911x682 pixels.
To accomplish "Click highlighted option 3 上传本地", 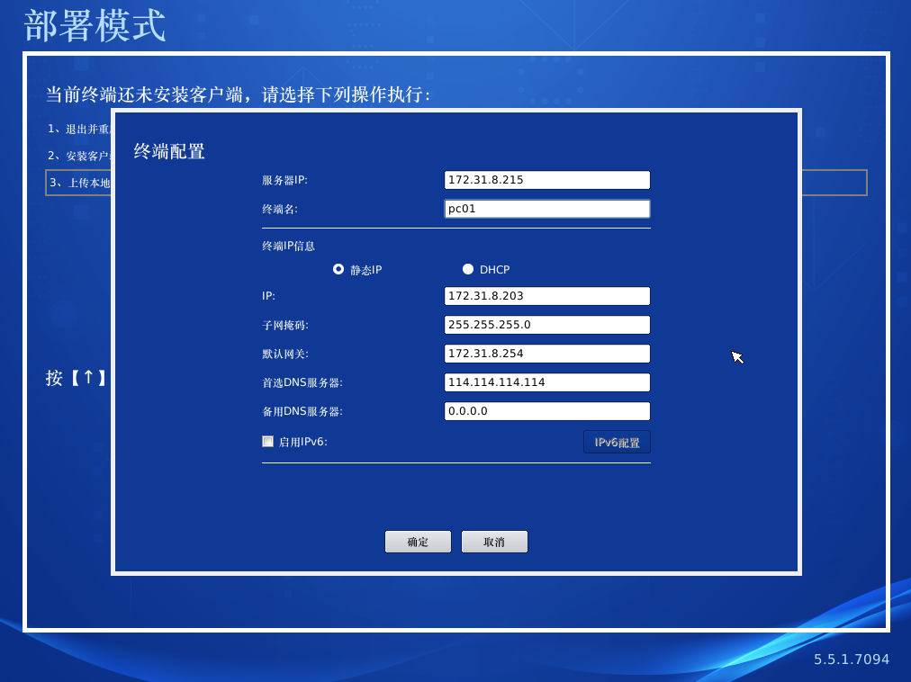I will pos(79,183).
